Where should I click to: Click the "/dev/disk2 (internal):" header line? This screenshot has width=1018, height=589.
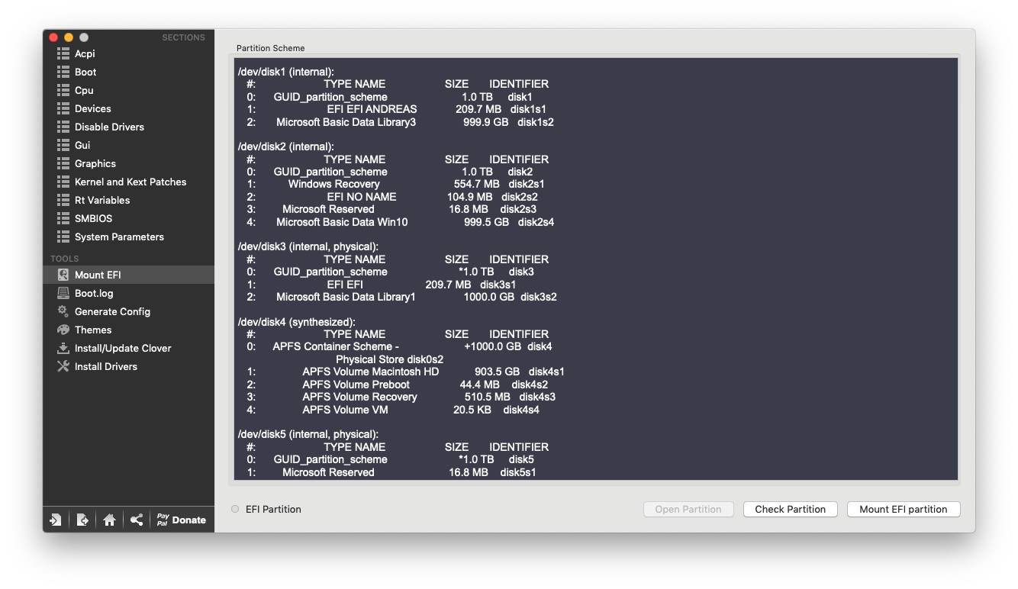tap(286, 146)
